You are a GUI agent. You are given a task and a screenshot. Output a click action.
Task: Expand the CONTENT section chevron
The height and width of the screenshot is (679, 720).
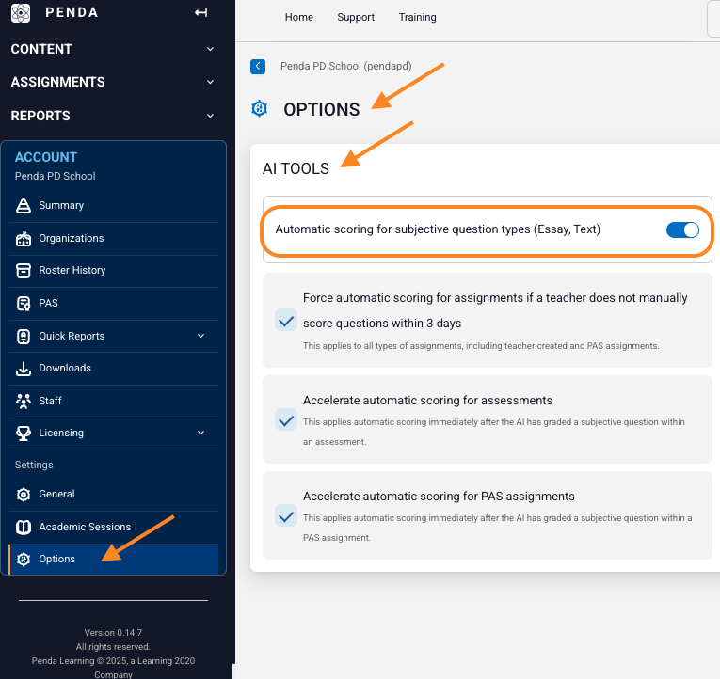210,49
